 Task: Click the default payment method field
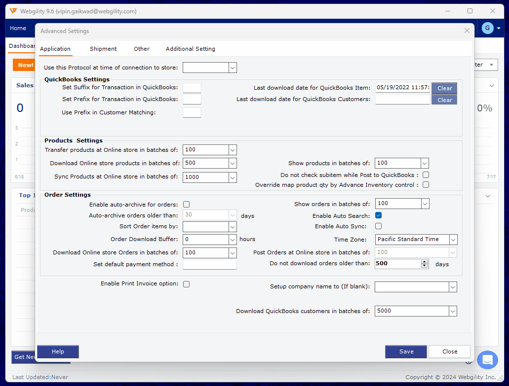tap(209, 265)
